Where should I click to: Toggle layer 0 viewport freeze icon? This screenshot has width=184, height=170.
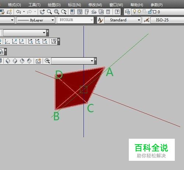click(x=145, y=12)
